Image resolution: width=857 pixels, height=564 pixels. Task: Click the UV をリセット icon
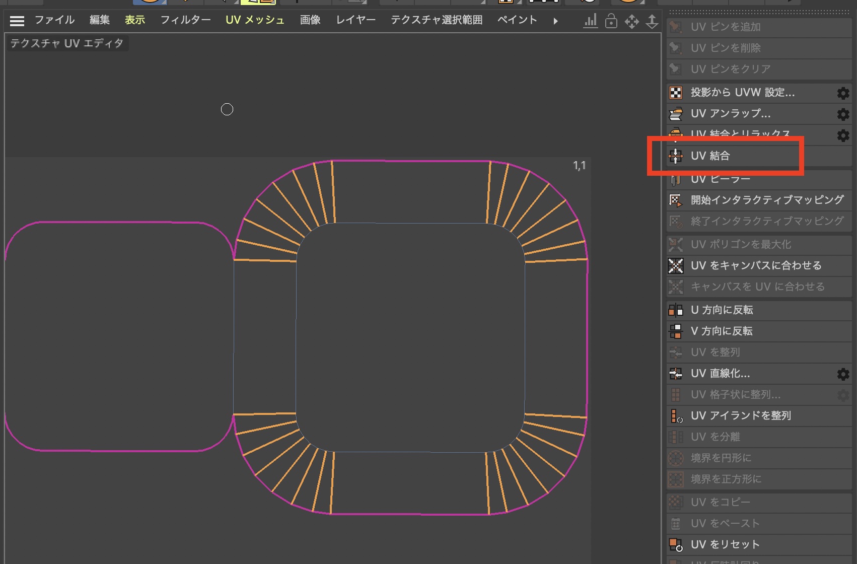675,545
